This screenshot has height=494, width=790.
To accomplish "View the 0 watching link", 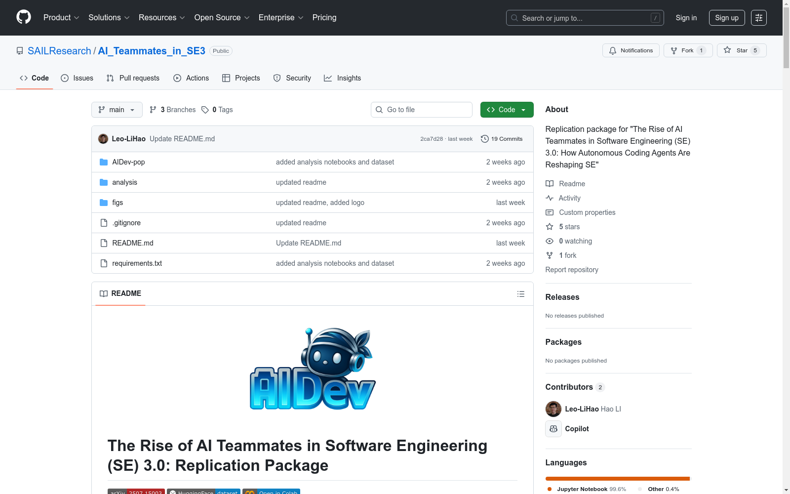I will pyautogui.click(x=569, y=241).
